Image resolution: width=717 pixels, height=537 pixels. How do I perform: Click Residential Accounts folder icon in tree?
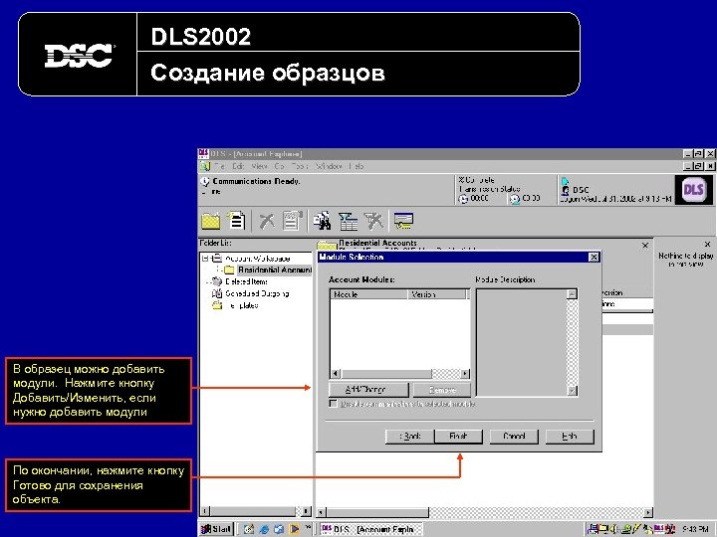click(229, 269)
